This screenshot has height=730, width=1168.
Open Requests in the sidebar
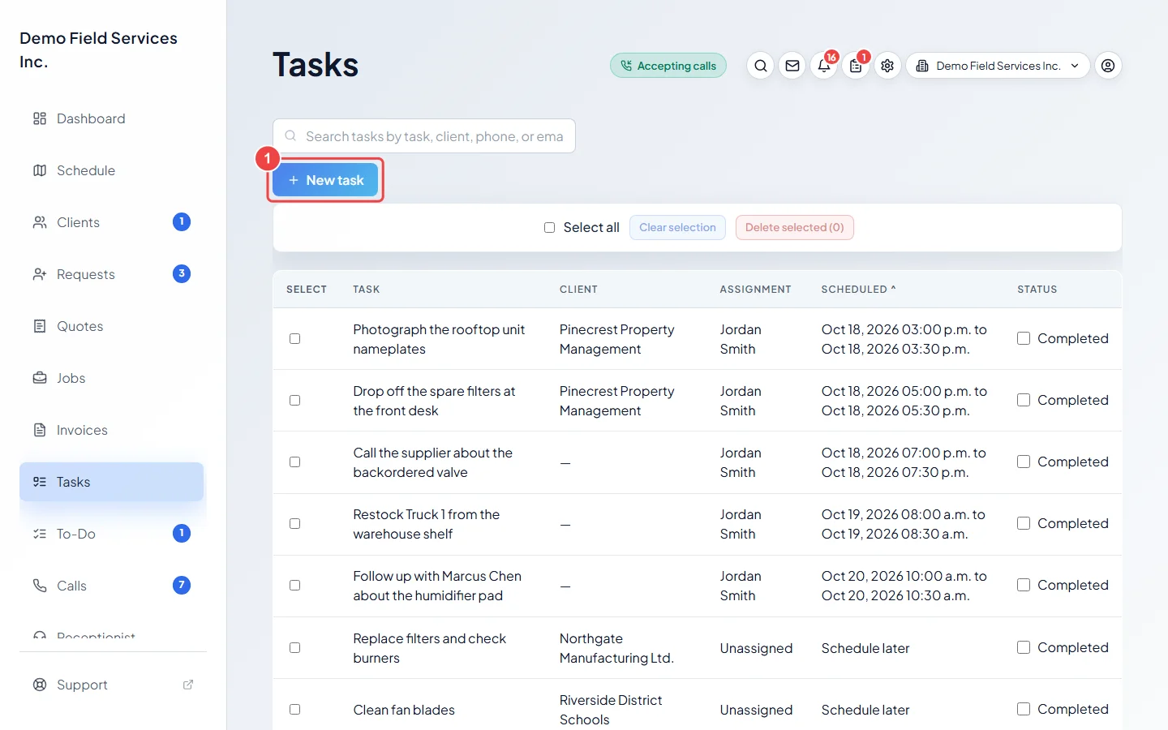[111, 274]
